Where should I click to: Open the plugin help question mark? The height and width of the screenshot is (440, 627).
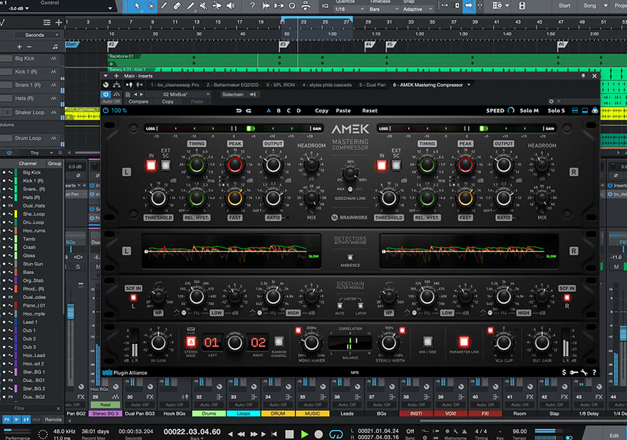[594, 372]
